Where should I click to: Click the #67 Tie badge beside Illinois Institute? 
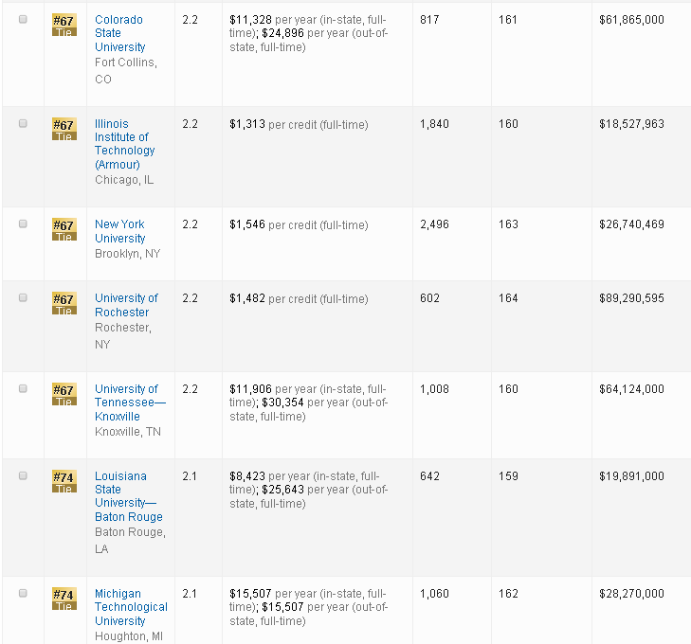coord(64,129)
